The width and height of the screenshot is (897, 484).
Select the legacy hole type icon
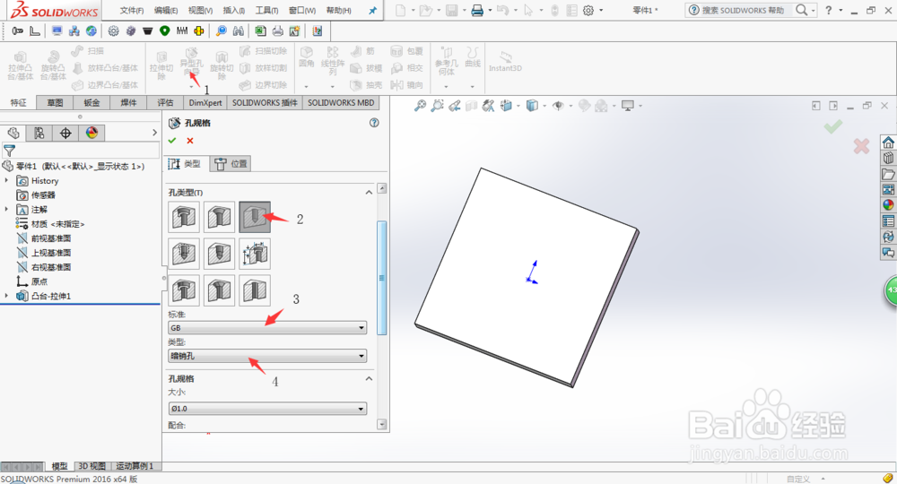point(255,254)
